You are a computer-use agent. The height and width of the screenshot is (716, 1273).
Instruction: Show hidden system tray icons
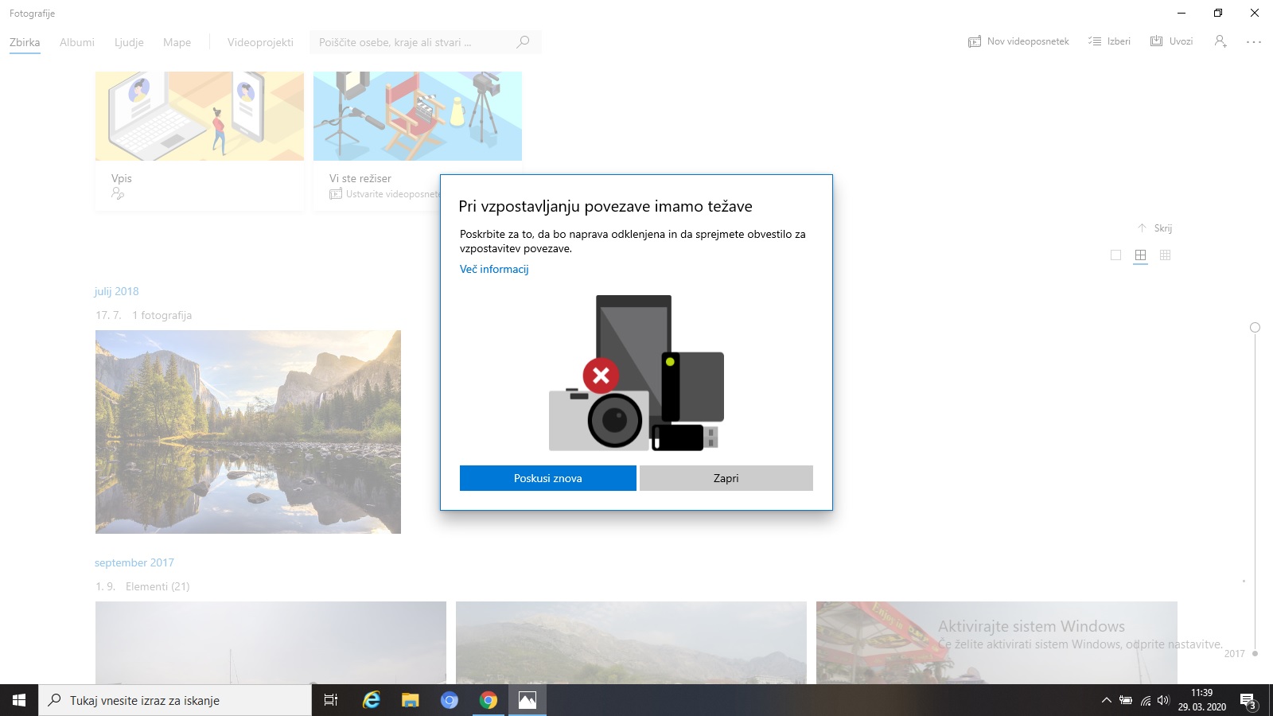tap(1106, 701)
